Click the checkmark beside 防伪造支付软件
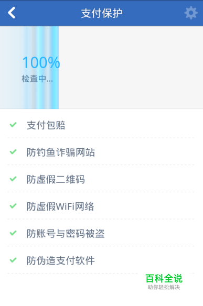The image size is (203, 306). [x=13, y=260]
